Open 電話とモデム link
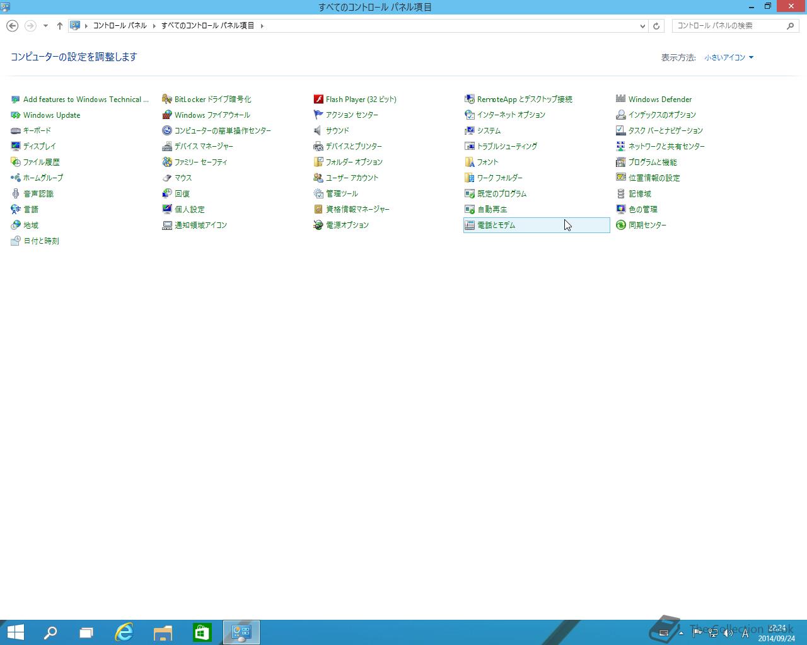 [x=496, y=225]
